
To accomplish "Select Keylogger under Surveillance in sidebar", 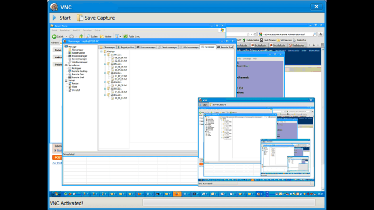I will (x=77, y=68).
